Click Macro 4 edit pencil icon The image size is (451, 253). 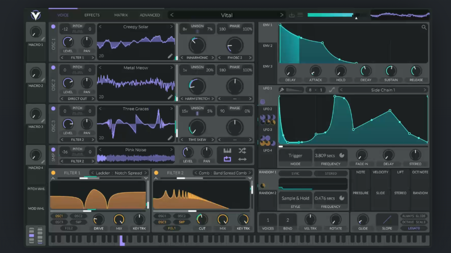[43, 162]
